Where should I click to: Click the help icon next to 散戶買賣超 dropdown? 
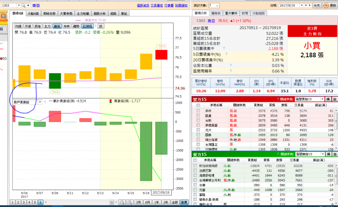[x=45, y=102]
